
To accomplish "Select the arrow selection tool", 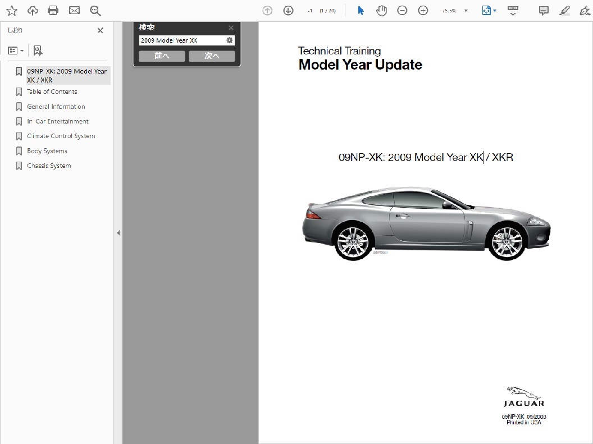I will tap(361, 11).
